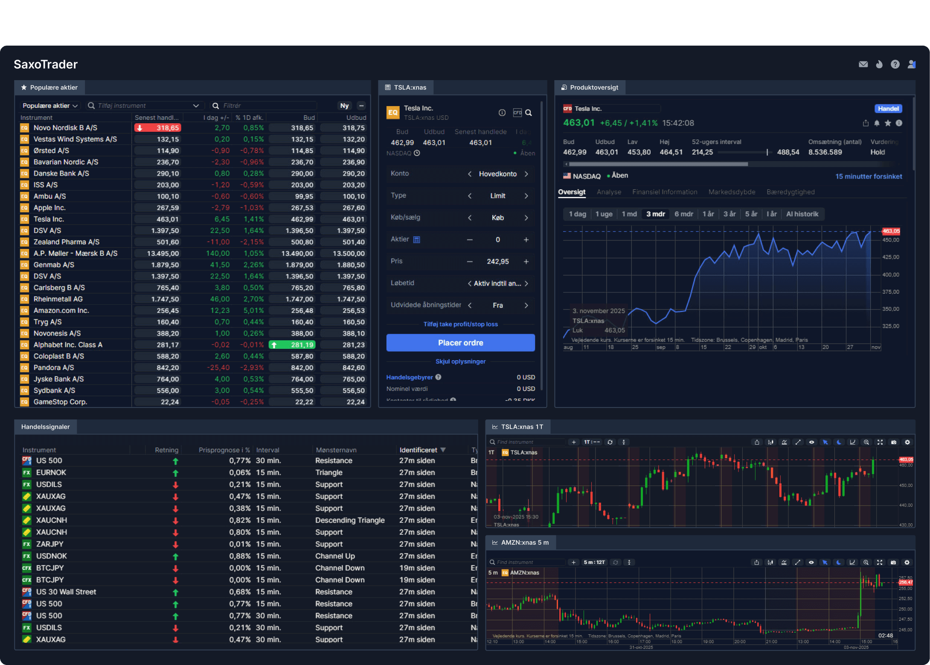This screenshot has height=665, width=930.
Task: Click the price alert bell for Tesla
Action: 877,123
